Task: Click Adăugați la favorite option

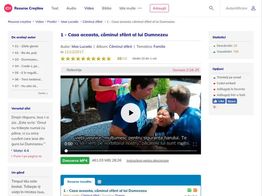Action: coord(231,89)
